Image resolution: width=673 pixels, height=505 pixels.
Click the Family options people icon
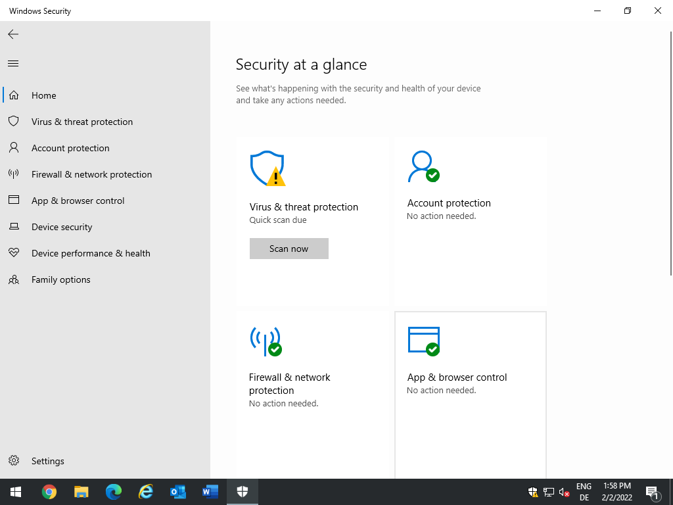(14, 279)
